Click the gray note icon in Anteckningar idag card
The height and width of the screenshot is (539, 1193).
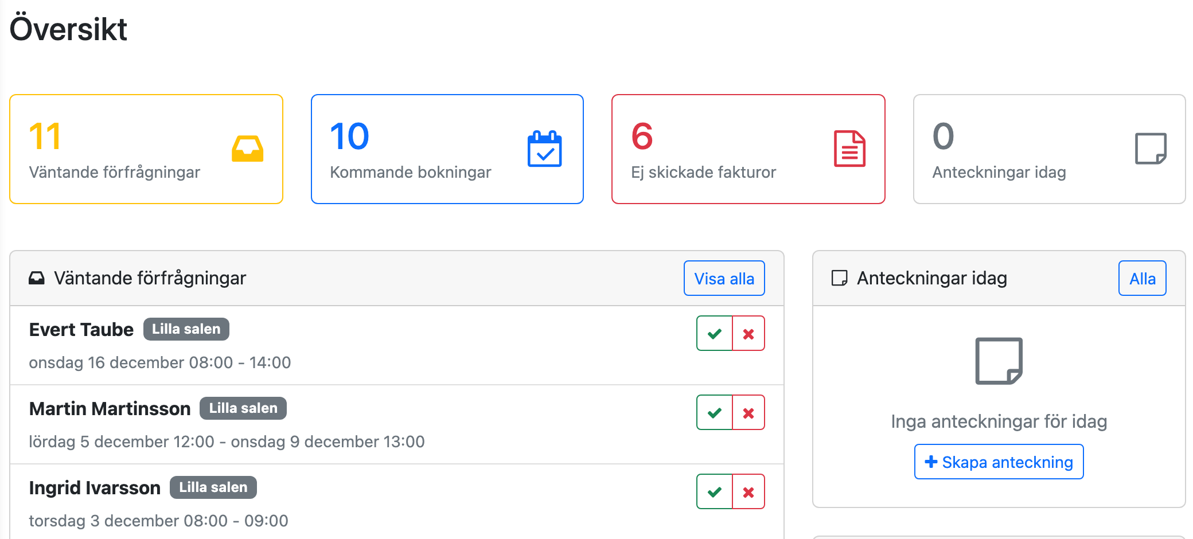pyautogui.click(x=1151, y=149)
